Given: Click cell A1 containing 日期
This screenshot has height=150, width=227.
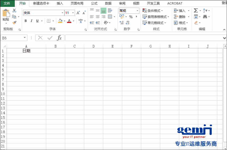Looking at the screenshot, I should (26, 51).
